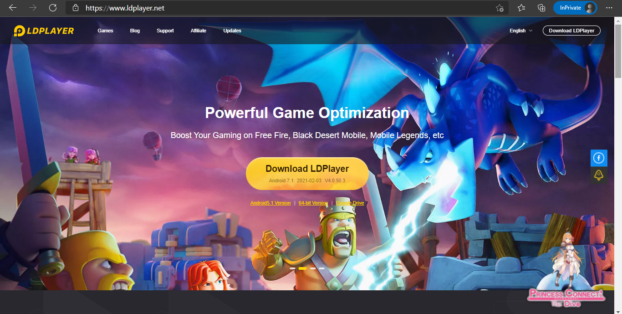Select the first carousel slide indicator

[x=293, y=268]
